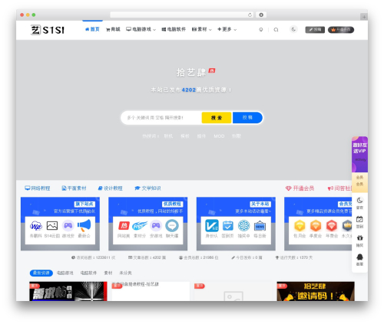Click the blue megaphone icon
This screenshot has height=324, width=384.
[x=84, y=225]
